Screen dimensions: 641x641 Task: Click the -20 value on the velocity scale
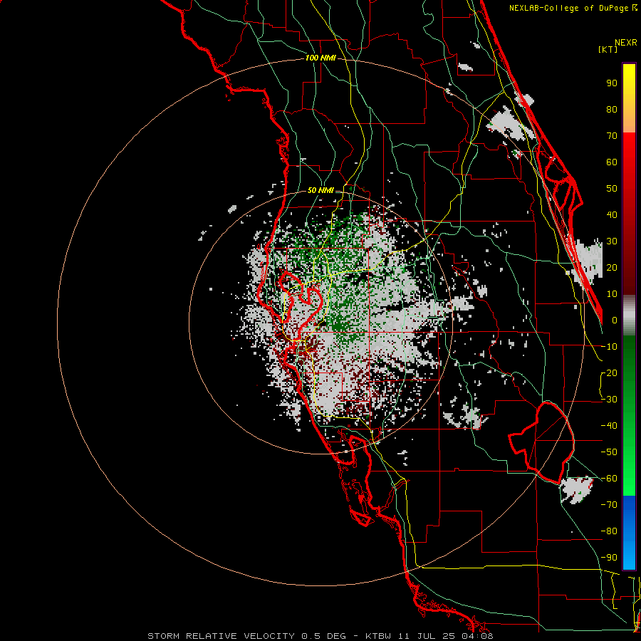coord(609,373)
